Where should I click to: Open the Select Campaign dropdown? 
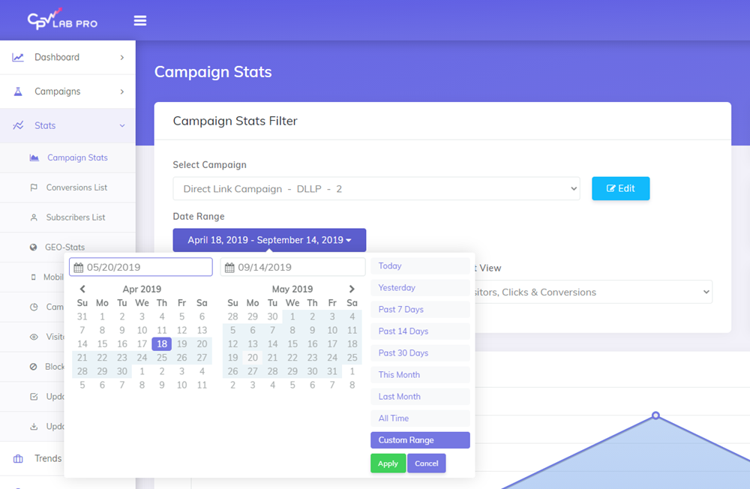[x=376, y=189]
